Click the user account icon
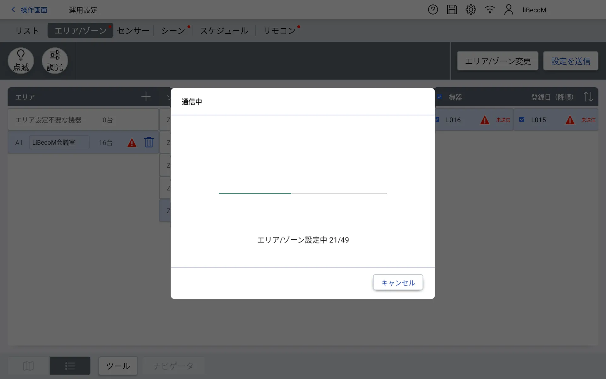 [x=508, y=10]
